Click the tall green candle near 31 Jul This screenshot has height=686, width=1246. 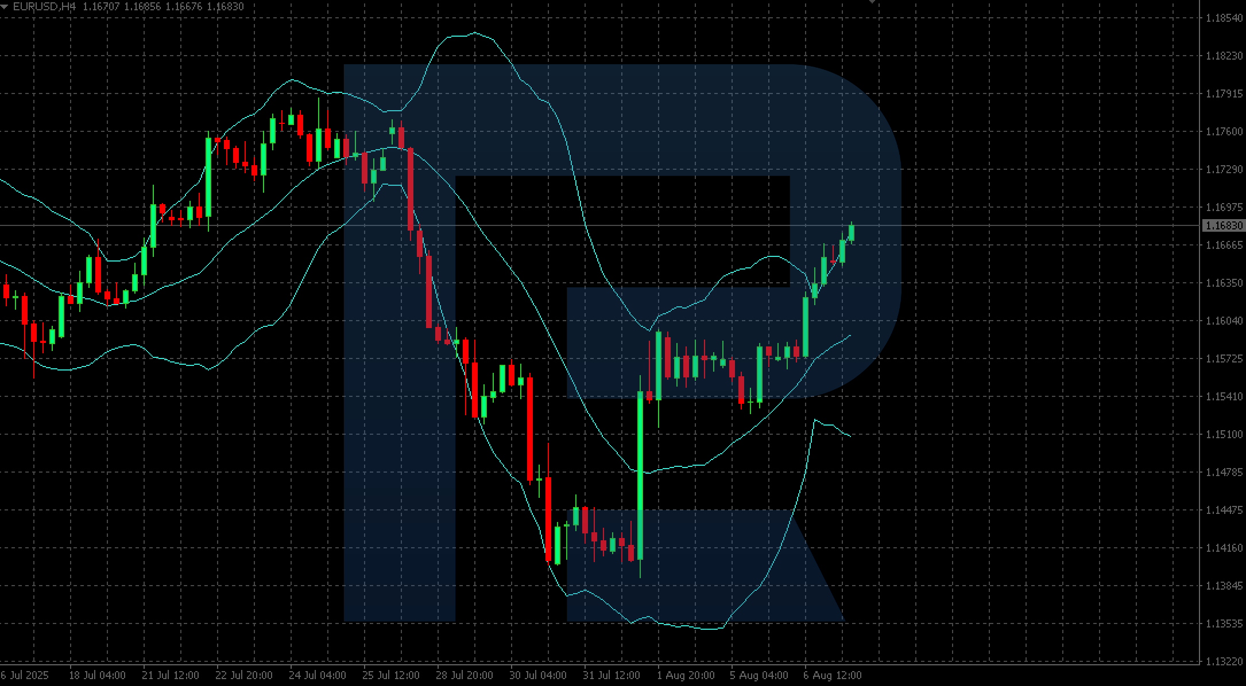click(x=640, y=476)
